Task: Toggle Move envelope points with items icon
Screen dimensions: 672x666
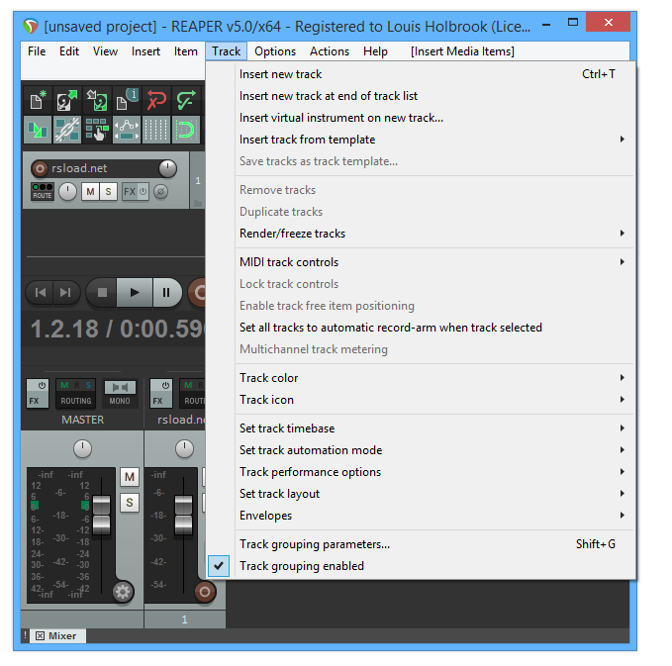Action: pos(127,129)
